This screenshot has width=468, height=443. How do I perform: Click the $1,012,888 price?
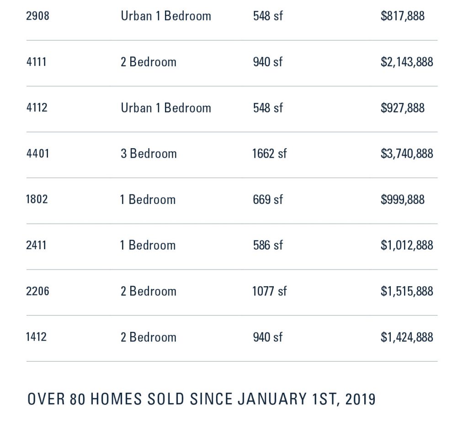tap(406, 246)
